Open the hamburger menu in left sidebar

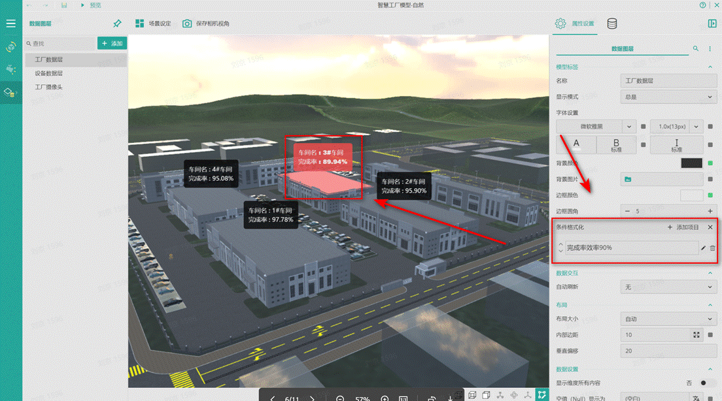10,24
